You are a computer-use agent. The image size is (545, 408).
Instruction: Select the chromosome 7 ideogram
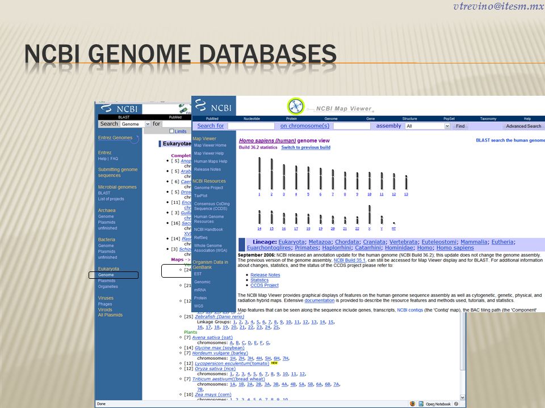coord(333,180)
